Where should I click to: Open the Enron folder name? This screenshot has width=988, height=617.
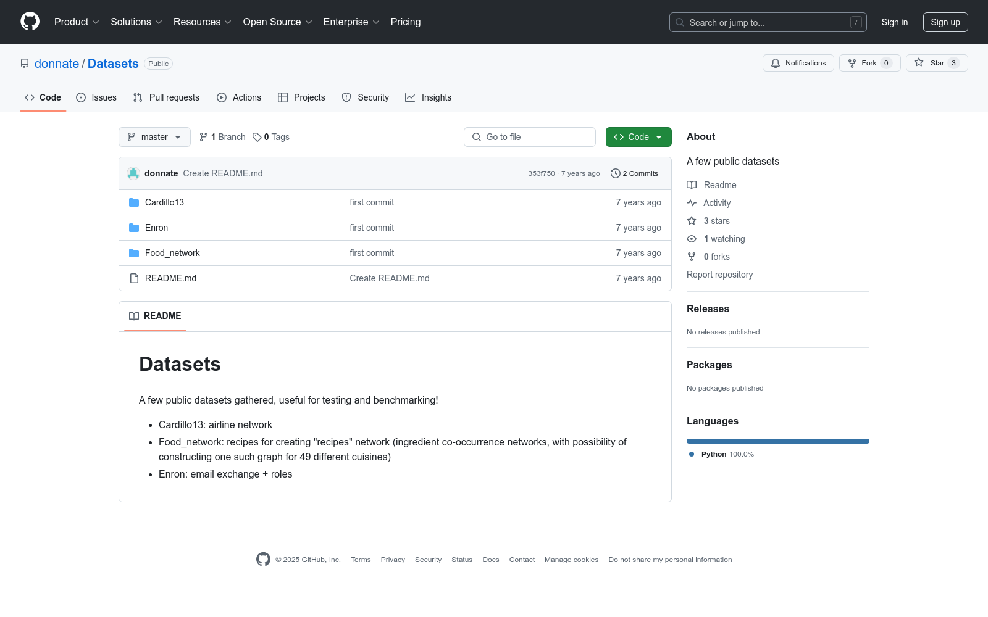[x=156, y=228]
